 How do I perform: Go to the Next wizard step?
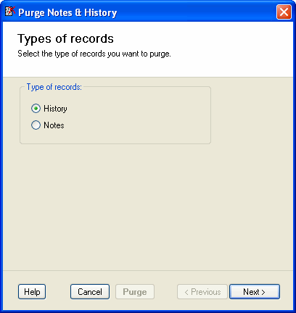(x=255, y=292)
